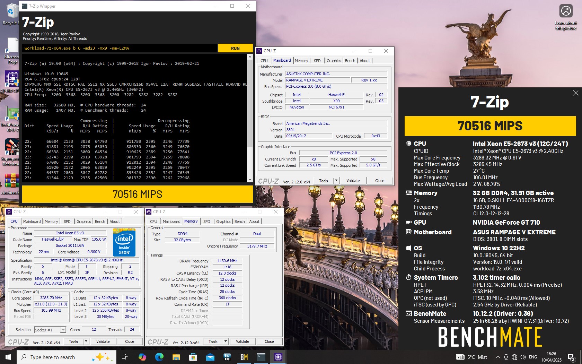Click the Uncore Frequency value 3179.7 MHz
Image resolution: width=582 pixels, height=364 pixels.
(x=257, y=246)
